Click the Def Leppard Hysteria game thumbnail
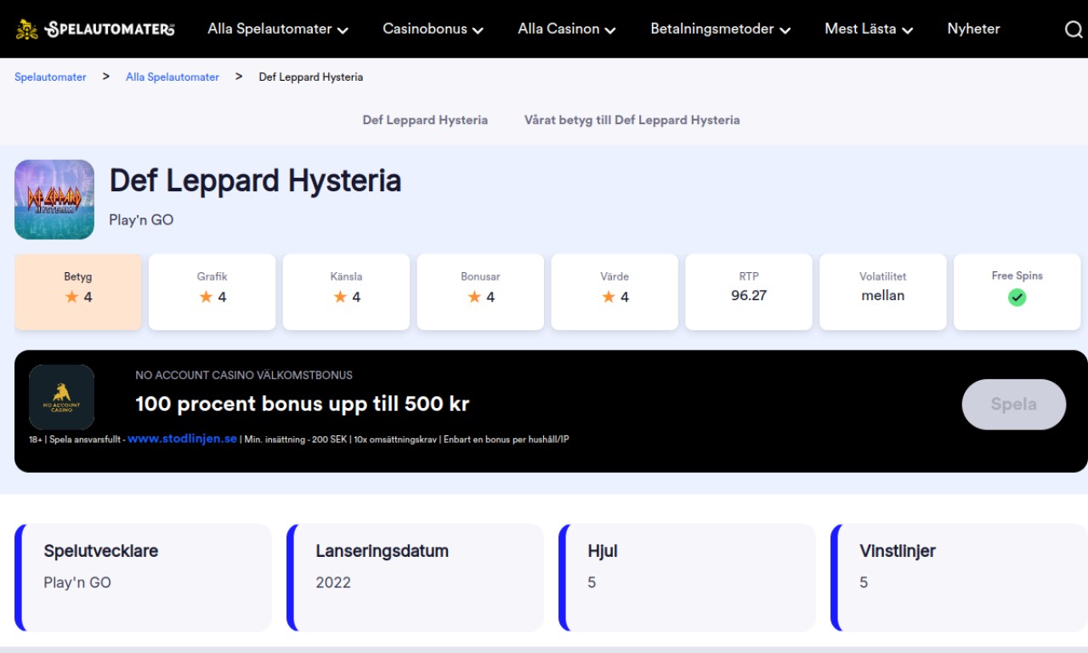The image size is (1088, 653). tap(54, 200)
